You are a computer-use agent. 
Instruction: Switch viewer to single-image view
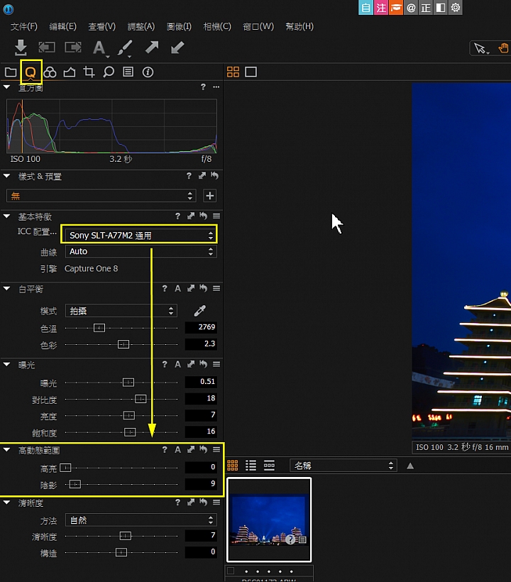click(x=251, y=72)
